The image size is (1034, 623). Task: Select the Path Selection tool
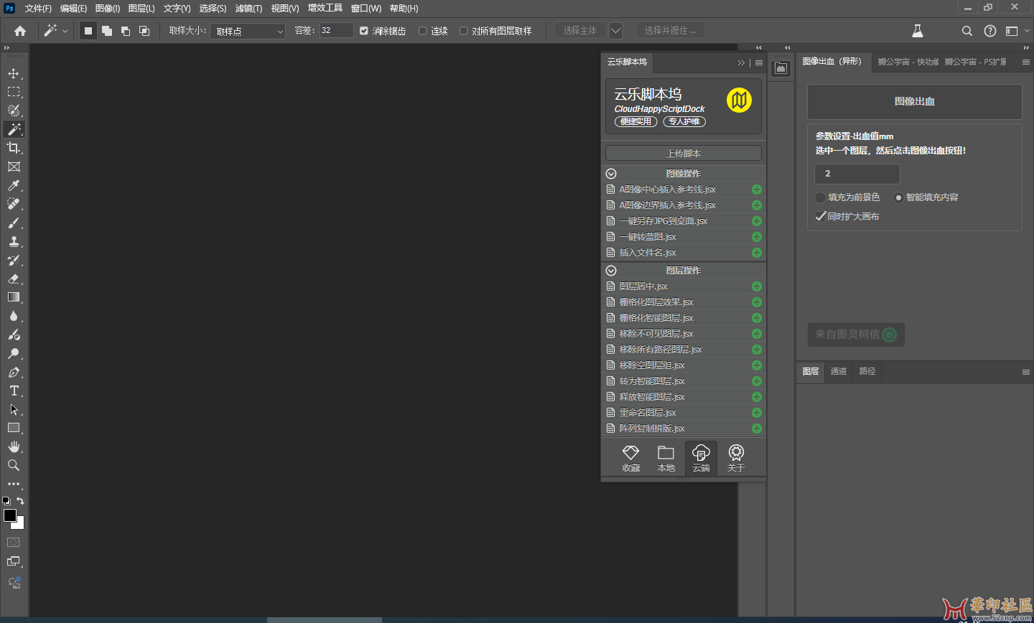click(x=14, y=409)
